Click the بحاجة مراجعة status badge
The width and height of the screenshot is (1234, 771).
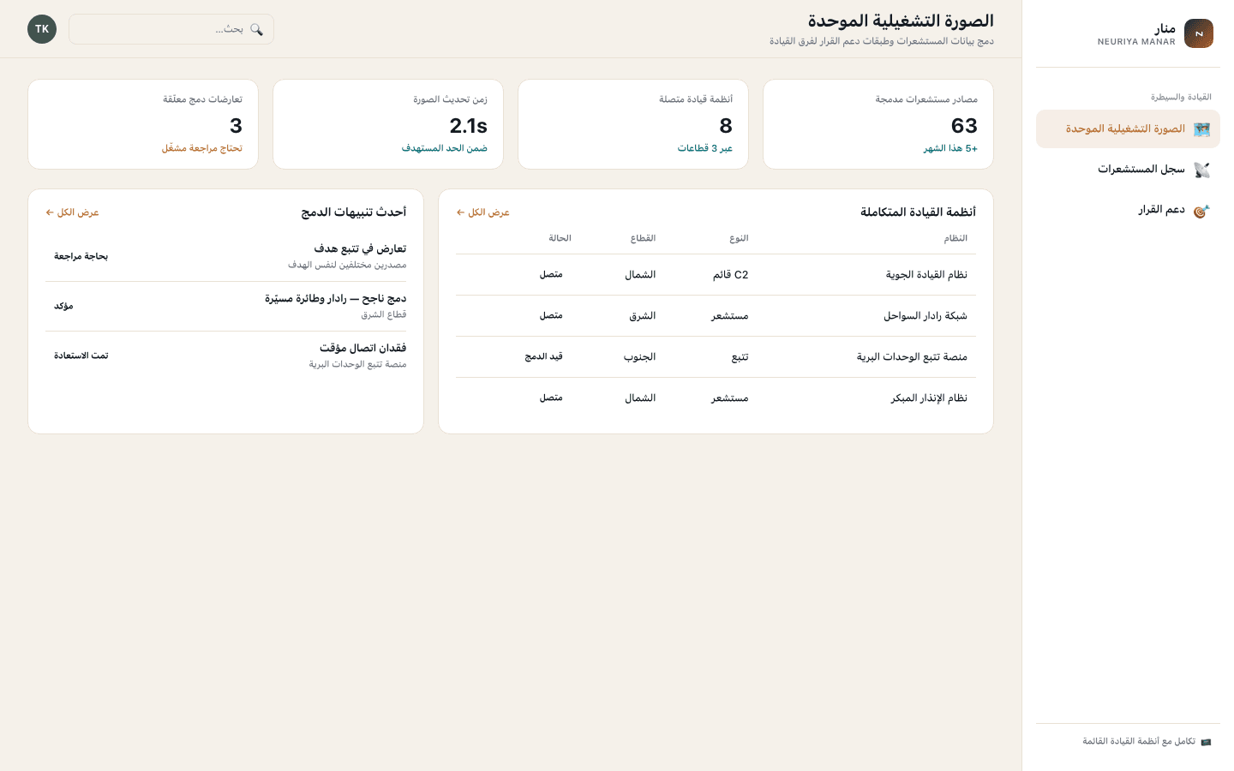(x=81, y=256)
